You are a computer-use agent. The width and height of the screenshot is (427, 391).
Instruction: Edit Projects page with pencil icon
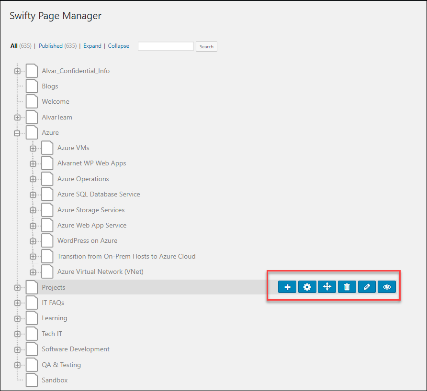coord(367,287)
